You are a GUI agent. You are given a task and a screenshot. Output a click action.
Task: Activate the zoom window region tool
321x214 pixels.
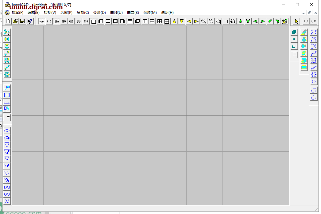219,21
